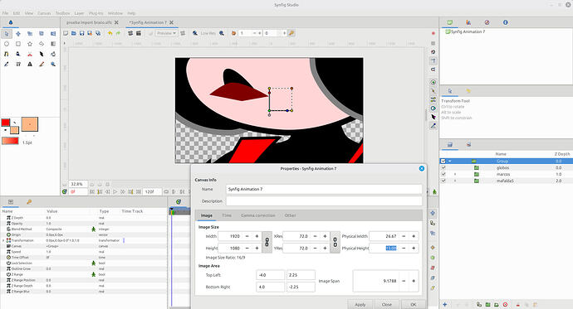Viewport: 573px width, 309px height.
Task: Click the red outline color swatch
Action: click(x=6, y=123)
